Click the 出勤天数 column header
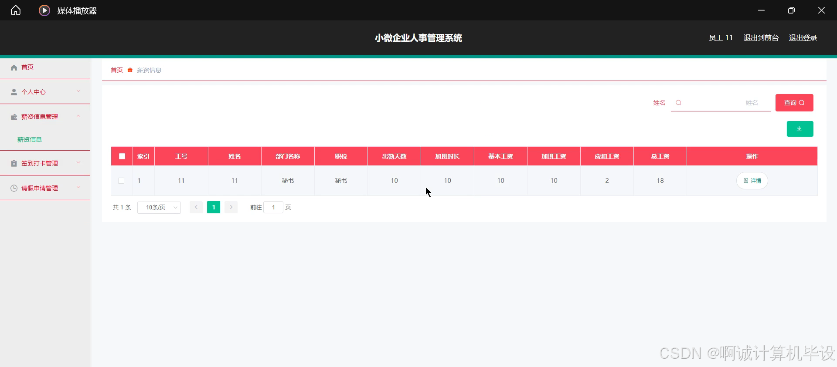Viewport: 837px width, 367px height. (394, 156)
